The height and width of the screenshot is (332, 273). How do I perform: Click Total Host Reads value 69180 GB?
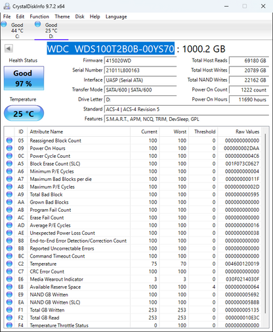[249, 60]
